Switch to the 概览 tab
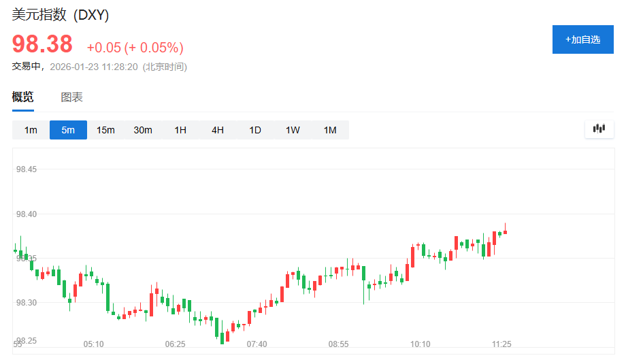Image resolution: width=626 pixels, height=362 pixels. [22, 97]
